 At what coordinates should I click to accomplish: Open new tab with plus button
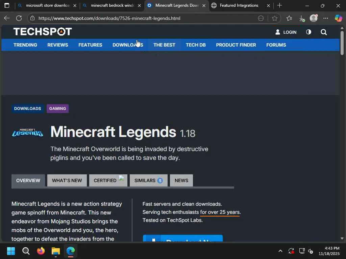279,5
